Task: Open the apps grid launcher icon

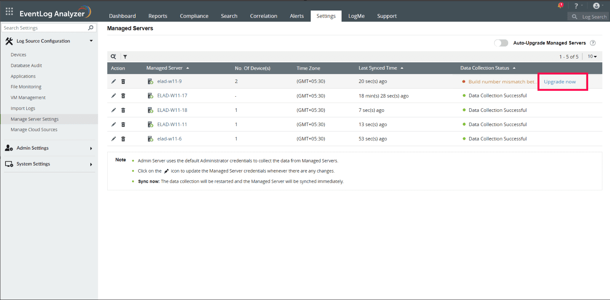Action: click(x=9, y=12)
